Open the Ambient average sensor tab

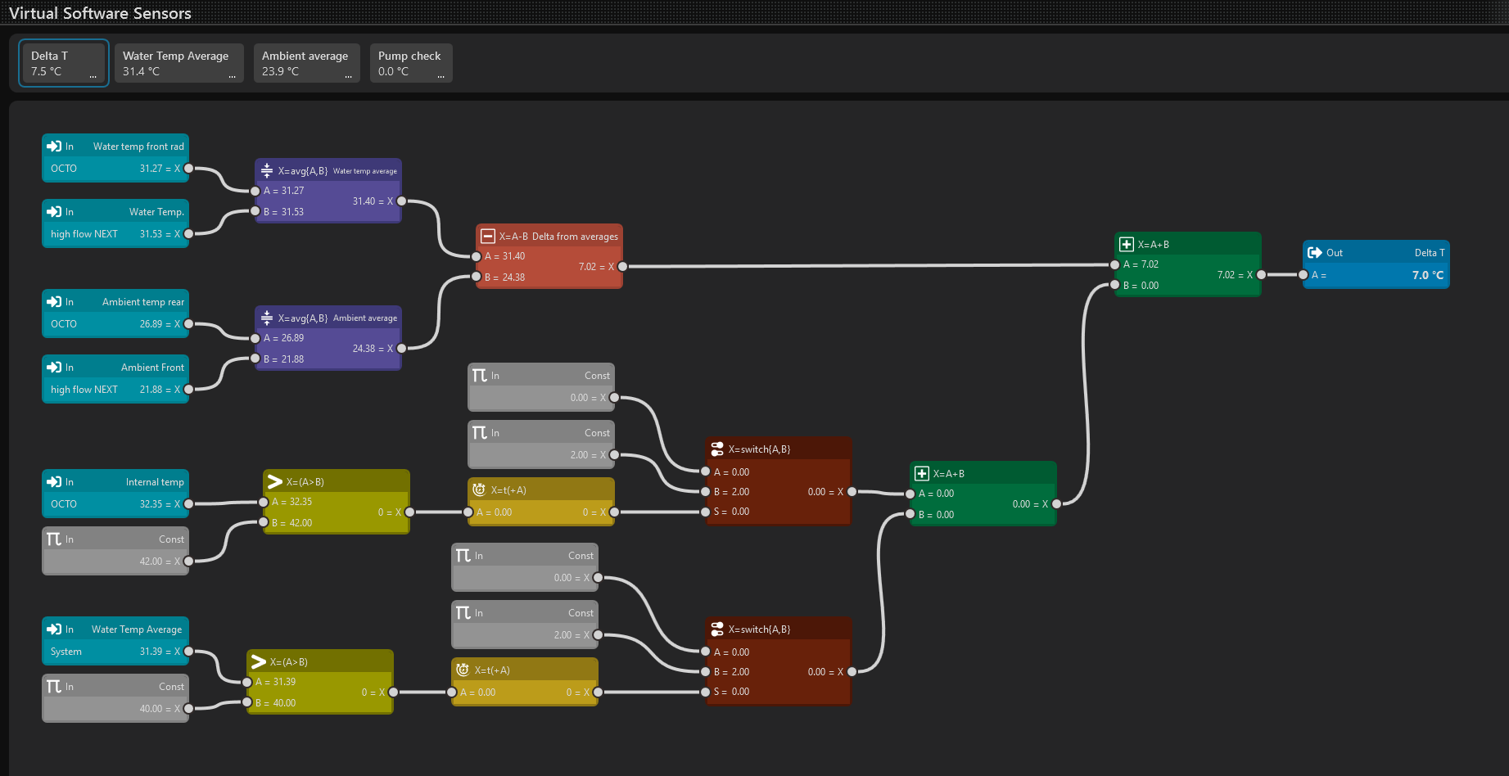(x=306, y=63)
